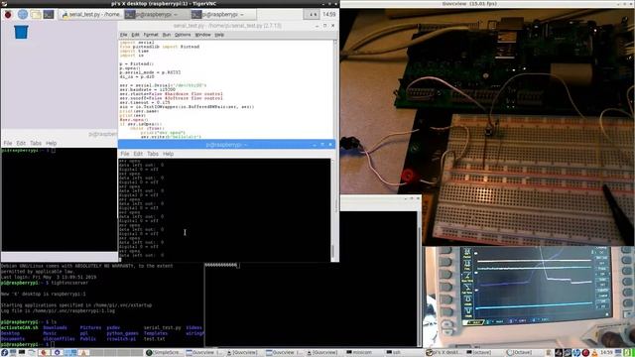Click activateCAN.sh in ls output
The height and width of the screenshot is (357, 635).
[x=19, y=328]
